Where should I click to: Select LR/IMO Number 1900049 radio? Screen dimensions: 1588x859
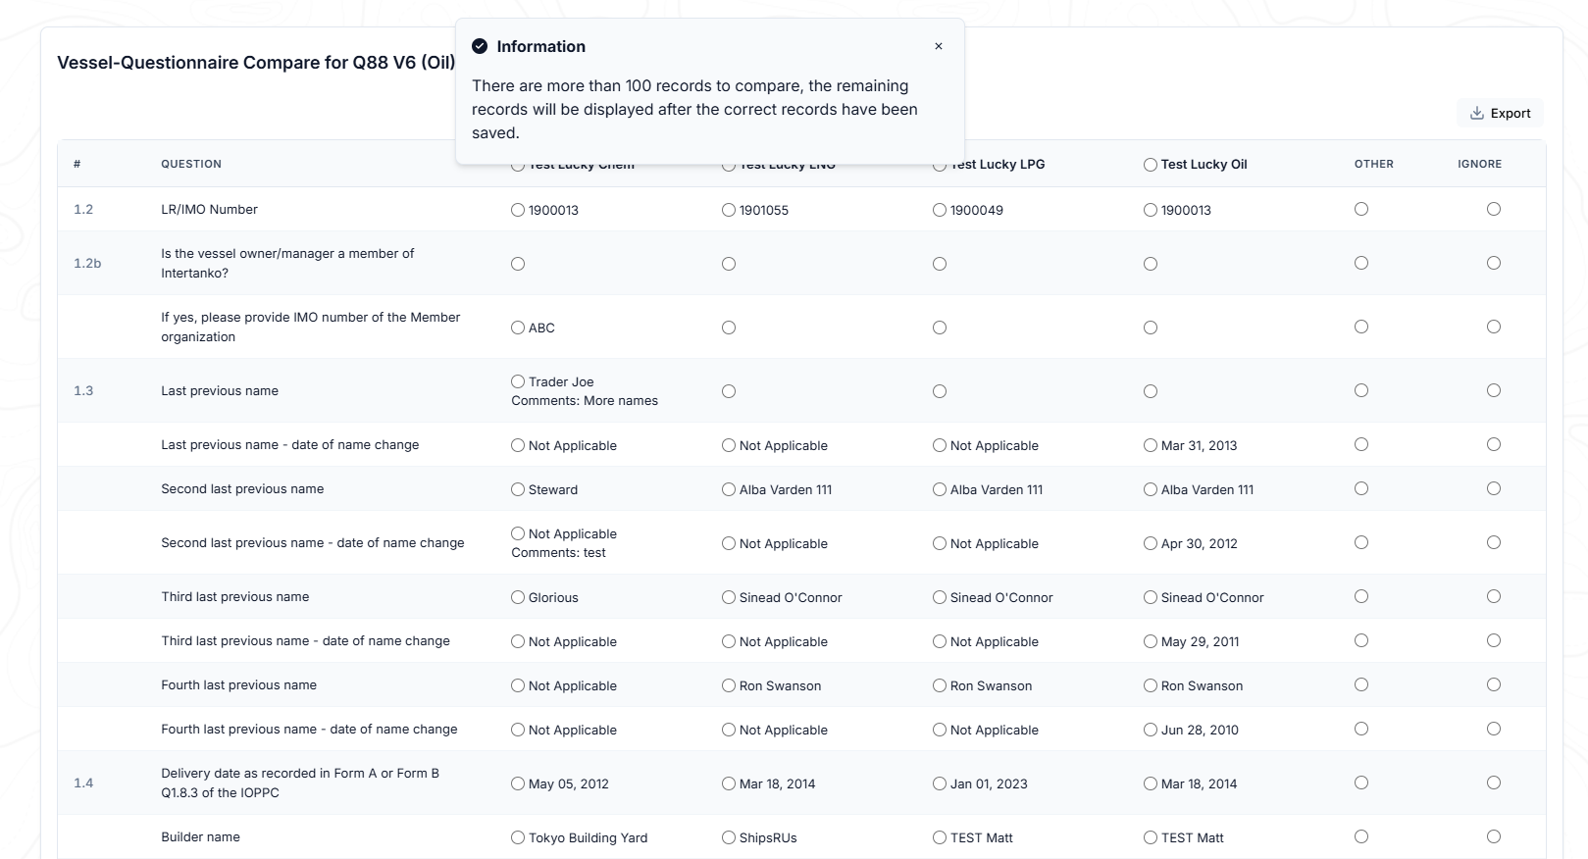(x=940, y=210)
